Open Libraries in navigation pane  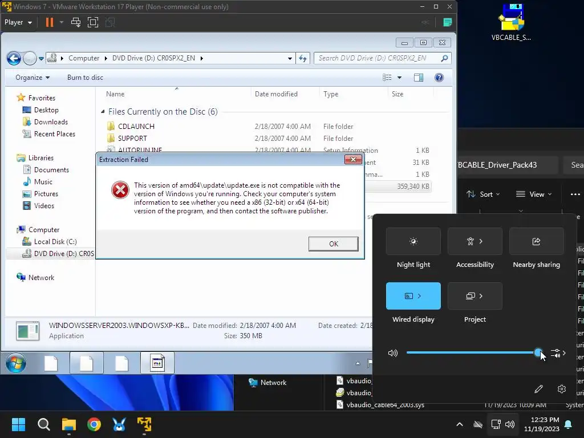click(40, 158)
